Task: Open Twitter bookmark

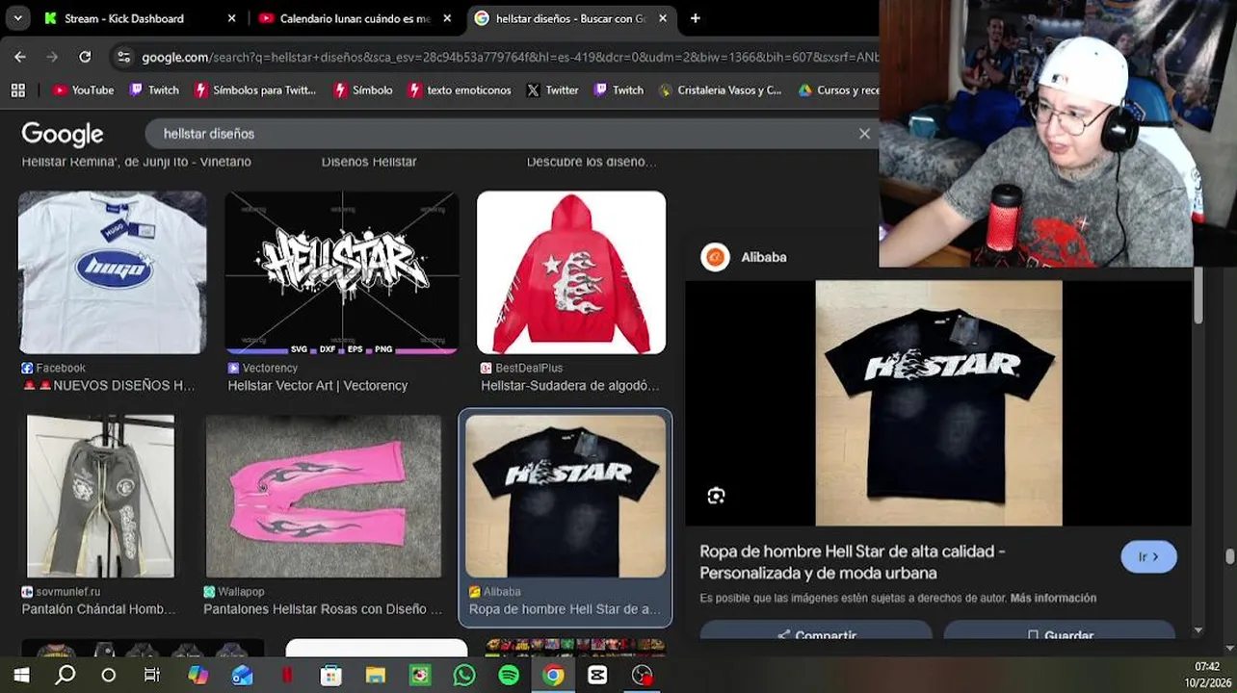Action: tap(553, 90)
